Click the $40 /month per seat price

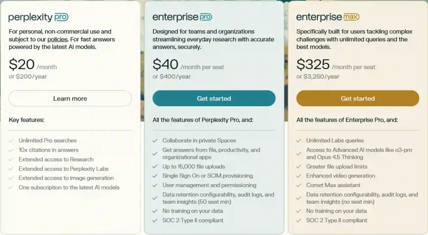(x=188, y=65)
